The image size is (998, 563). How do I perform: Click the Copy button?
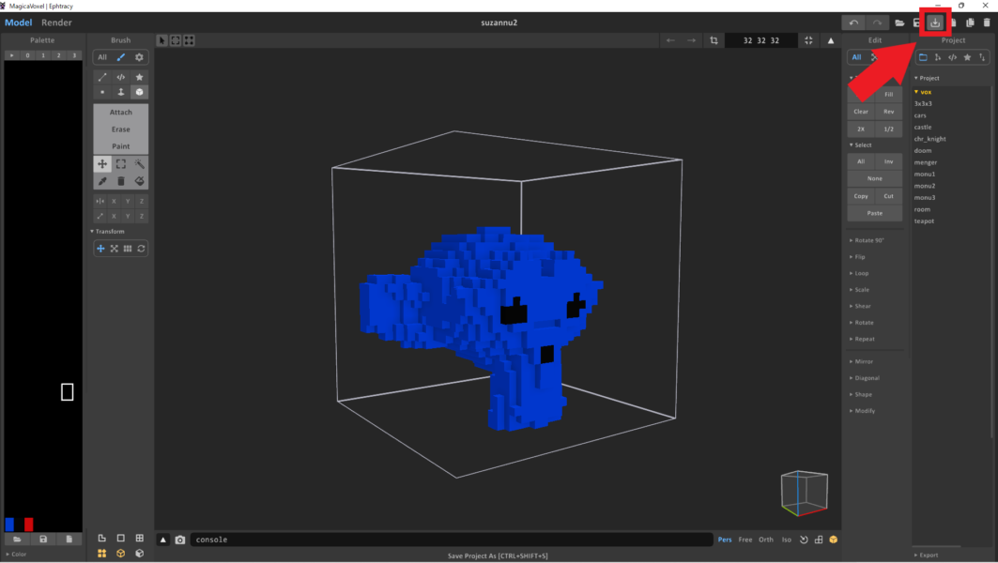click(861, 196)
